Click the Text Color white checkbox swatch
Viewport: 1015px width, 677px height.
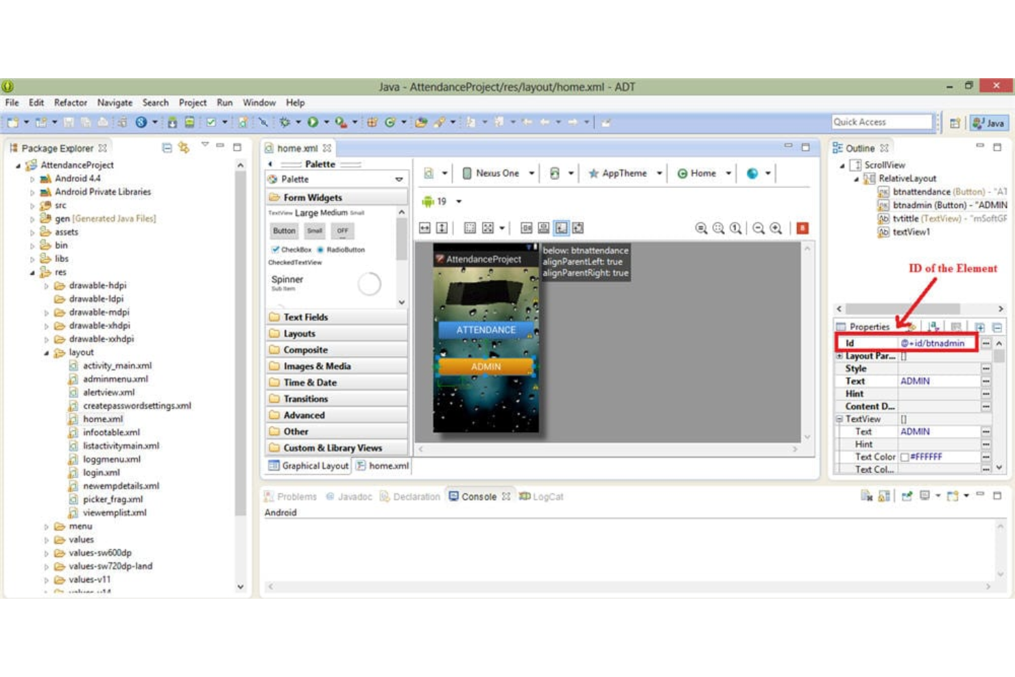tap(905, 457)
